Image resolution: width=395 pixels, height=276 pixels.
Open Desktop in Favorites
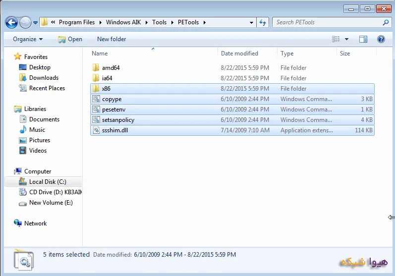[x=40, y=67]
